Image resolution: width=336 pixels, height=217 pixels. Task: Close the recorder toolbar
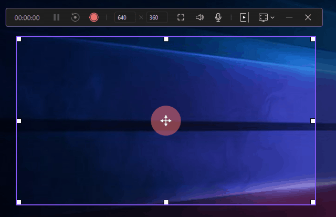point(308,17)
